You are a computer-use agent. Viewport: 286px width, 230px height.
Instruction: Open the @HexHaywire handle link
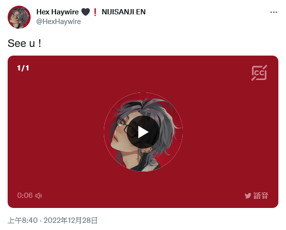coord(58,22)
